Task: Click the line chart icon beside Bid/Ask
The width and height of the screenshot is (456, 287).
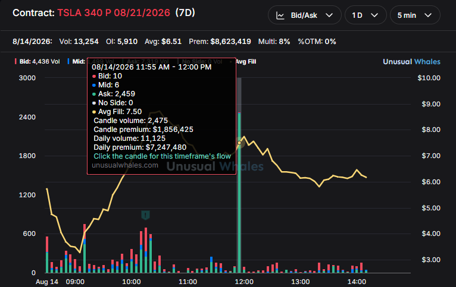Action: [280, 15]
